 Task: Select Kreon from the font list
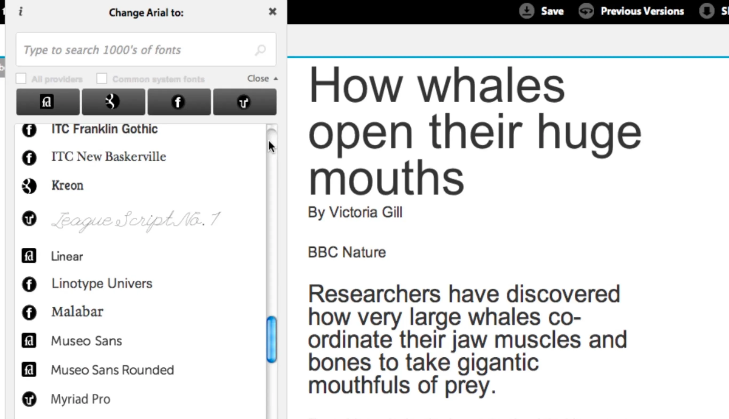(67, 186)
